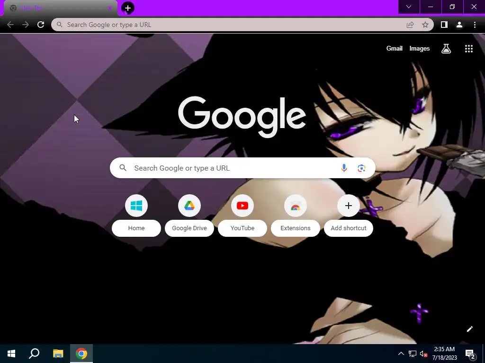485x363 pixels.
Task: Show hidden system tray icons
Action: (401, 354)
